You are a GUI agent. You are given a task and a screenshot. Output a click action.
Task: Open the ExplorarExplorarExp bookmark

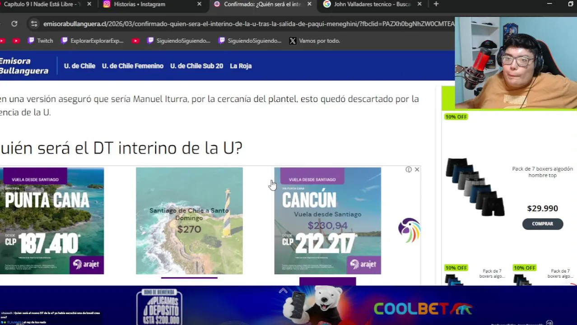92,41
